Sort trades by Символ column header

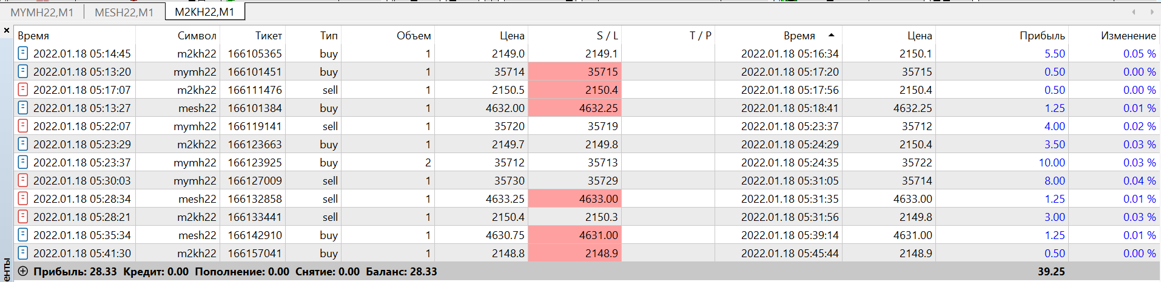pyautogui.click(x=197, y=36)
